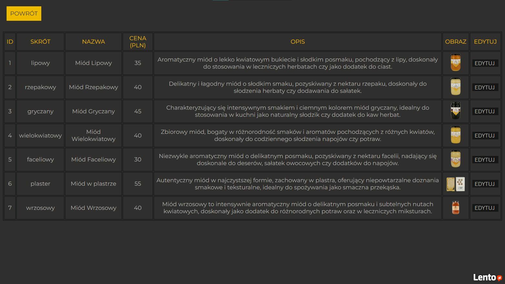
Task: Edit the wrzosowy honey entry
Action: (485, 208)
